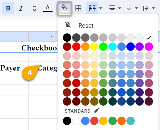The image size is (160, 130).
Task: Select standard orange swatch under STANDARD
Action: [122, 121]
